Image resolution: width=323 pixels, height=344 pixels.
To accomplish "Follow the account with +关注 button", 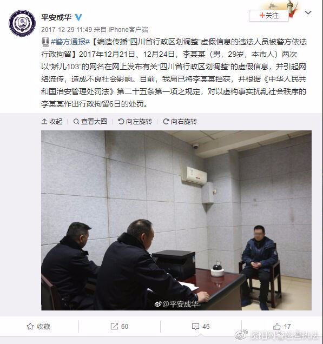I will pyautogui.click(x=268, y=16).
